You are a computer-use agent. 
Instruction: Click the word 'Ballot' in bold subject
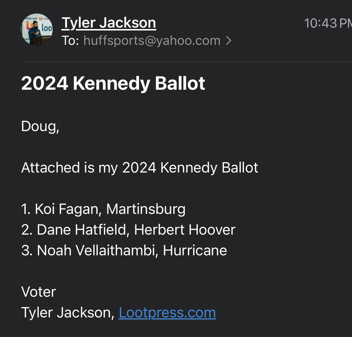click(x=180, y=83)
